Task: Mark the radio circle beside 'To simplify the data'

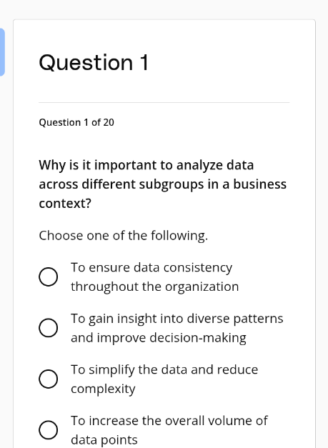Action: click(49, 379)
